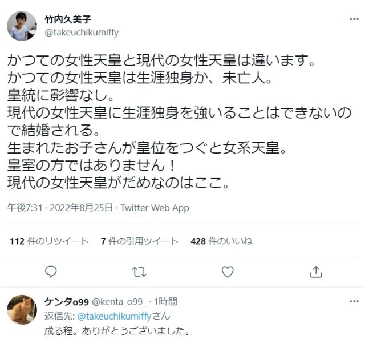Click the display name 竹内久美子

click(67, 20)
